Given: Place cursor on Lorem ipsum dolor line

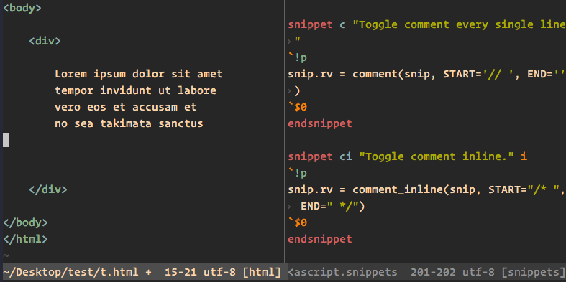Looking at the screenshot, I should click(x=139, y=74).
